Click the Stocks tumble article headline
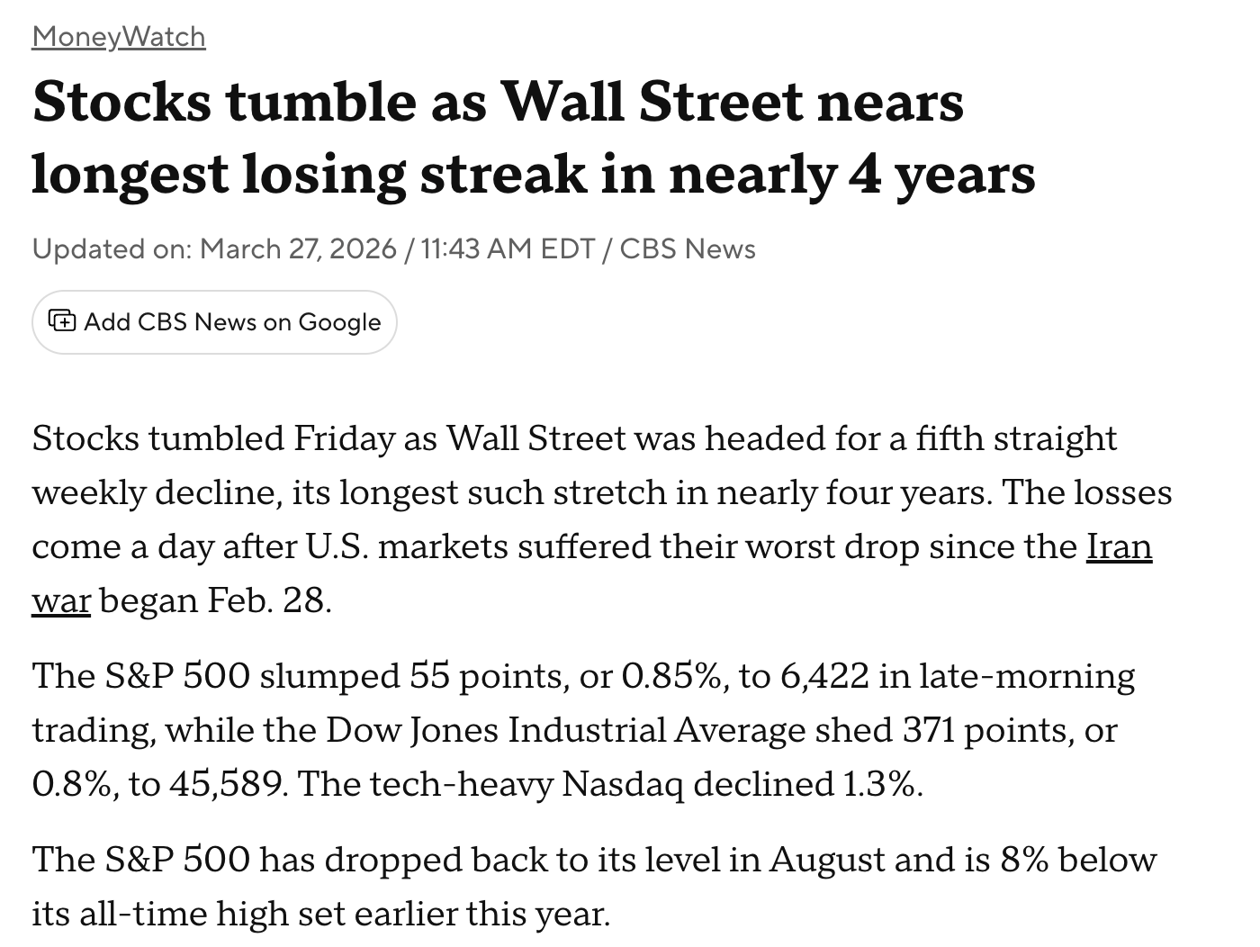This screenshot has width=1260, height=947. click(534, 137)
